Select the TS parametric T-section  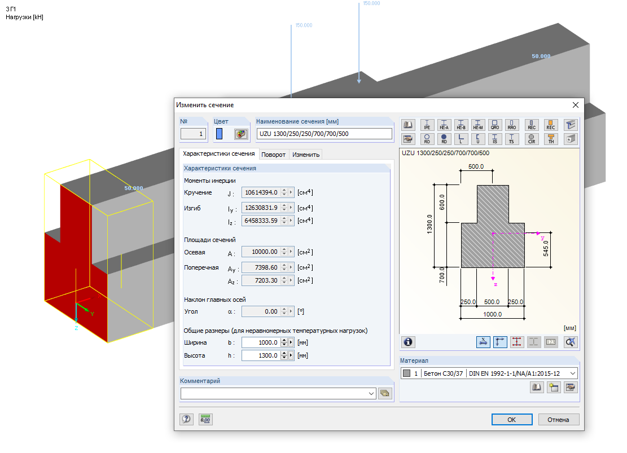click(512, 139)
